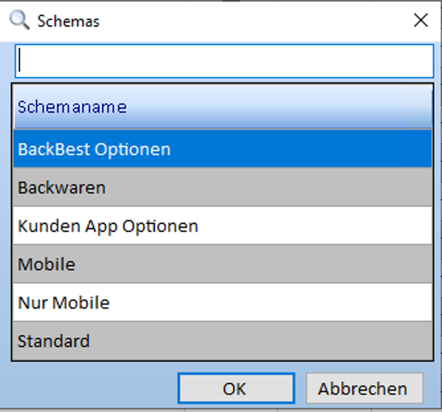Pick the Mobile schema entry

(x=223, y=264)
